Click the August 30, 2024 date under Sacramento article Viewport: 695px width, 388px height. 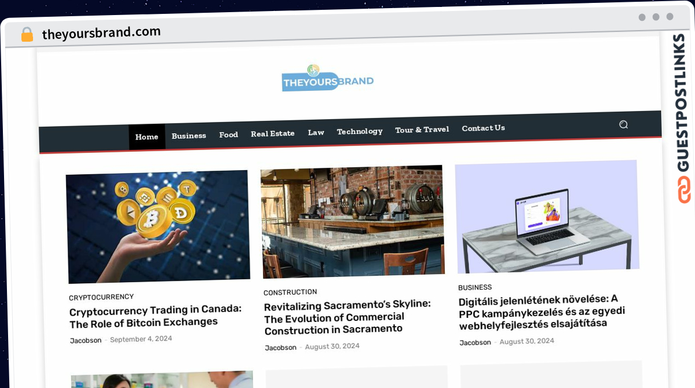tap(332, 346)
